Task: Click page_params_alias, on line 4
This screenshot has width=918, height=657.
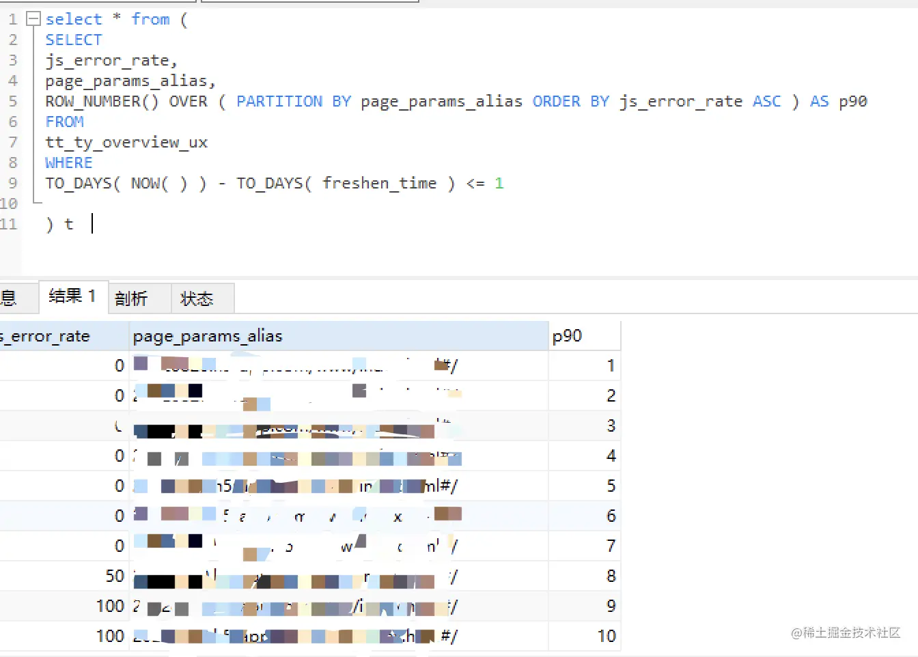Action: [x=130, y=81]
